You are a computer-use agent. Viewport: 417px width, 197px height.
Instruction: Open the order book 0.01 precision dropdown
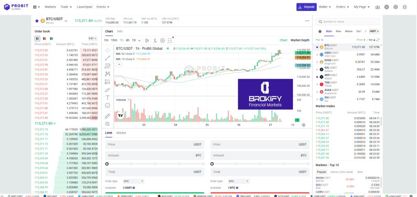[93, 39]
